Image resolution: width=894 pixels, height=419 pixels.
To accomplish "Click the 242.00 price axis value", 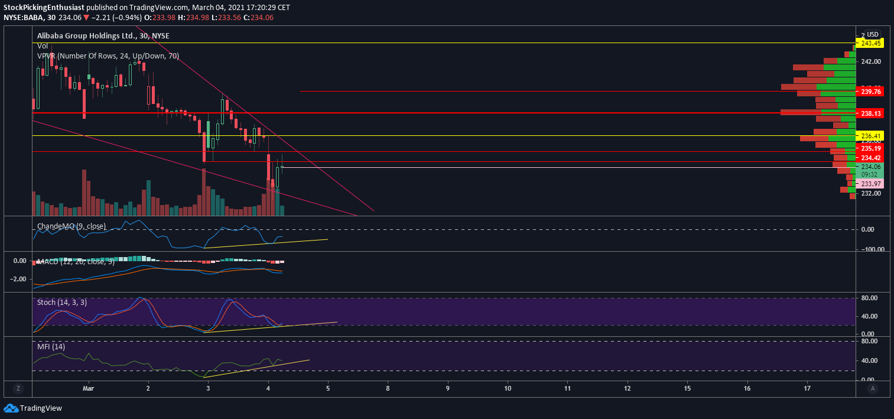I will pyautogui.click(x=872, y=61).
